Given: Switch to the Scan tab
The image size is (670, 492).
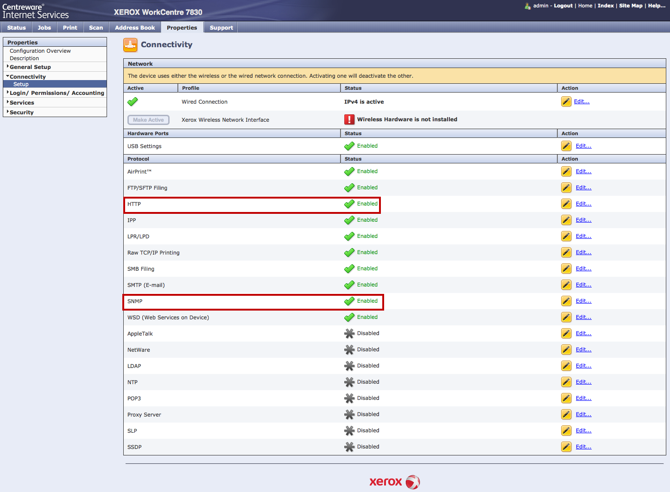Looking at the screenshot, I should pyautogui.click(x=96, y=28).
